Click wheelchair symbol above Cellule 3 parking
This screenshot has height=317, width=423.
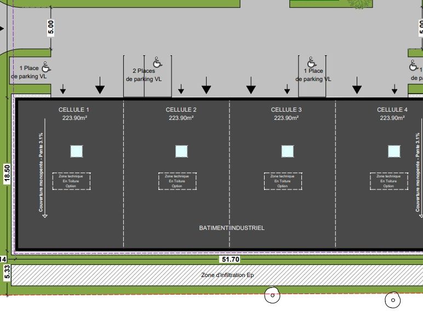pos(312,62)
